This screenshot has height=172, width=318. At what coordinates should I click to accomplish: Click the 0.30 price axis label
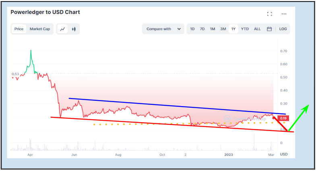pyautogui.click(x=283, y=104)
